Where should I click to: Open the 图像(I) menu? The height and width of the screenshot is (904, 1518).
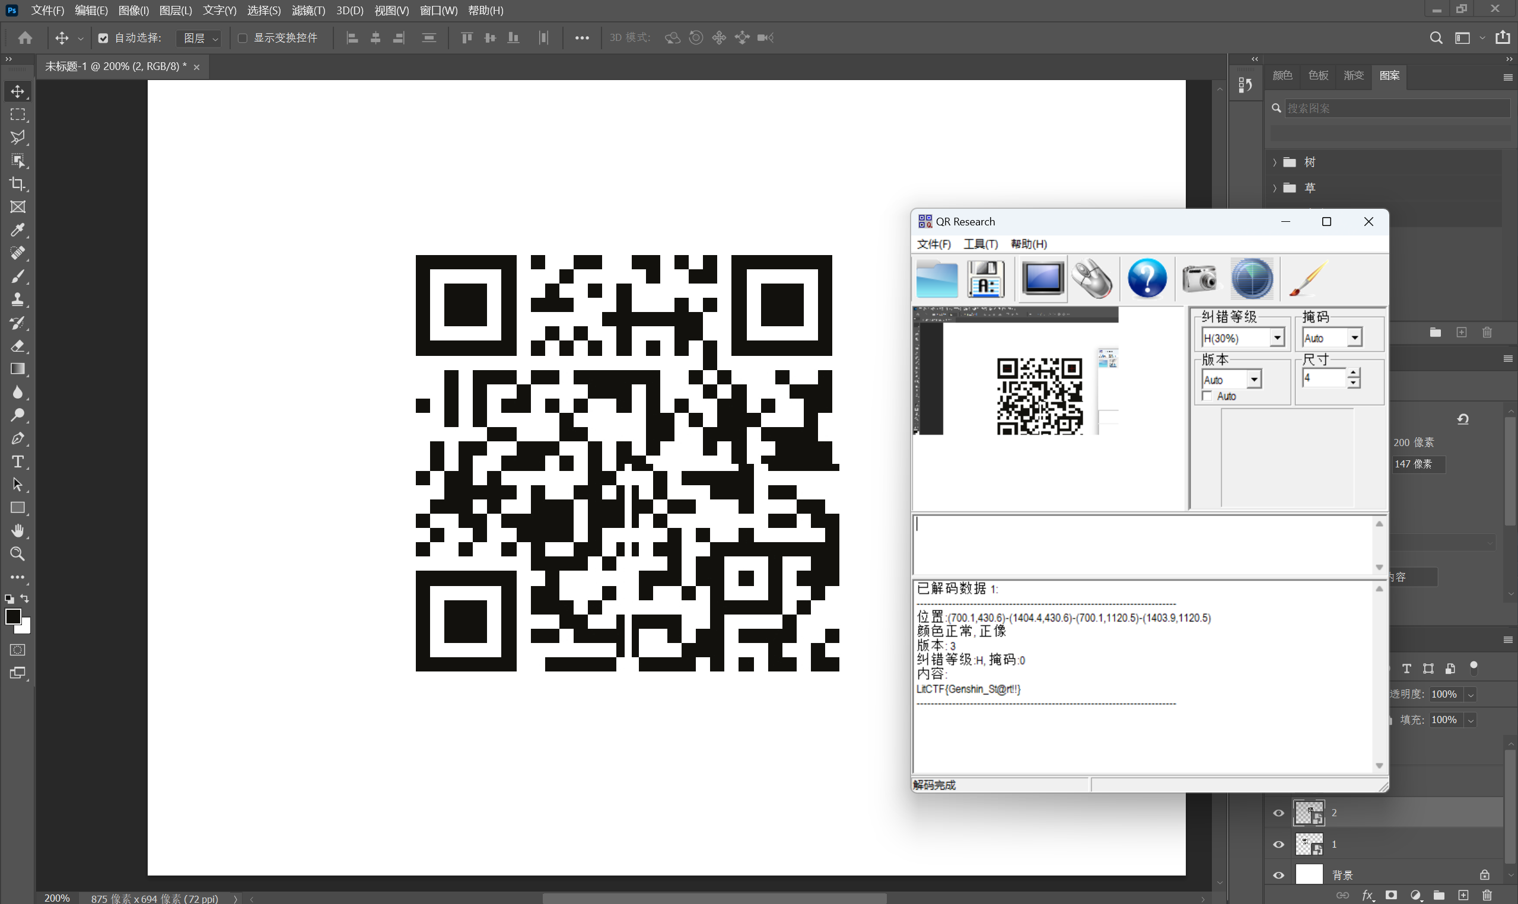(x=133, y=10)
